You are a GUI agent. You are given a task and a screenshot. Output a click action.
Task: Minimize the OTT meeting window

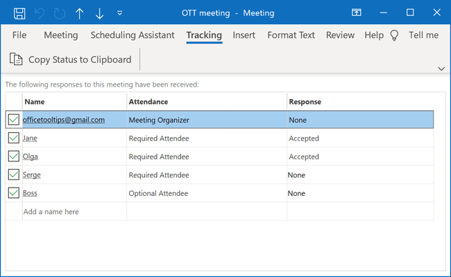click(x=384, y=12)
